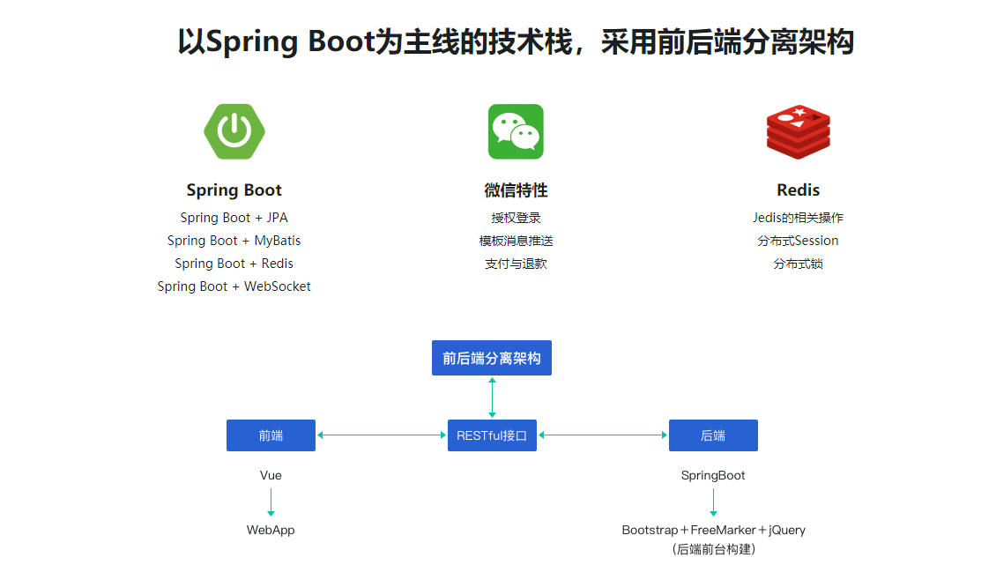
Task: Select the WeChat icon
Action: tap(516, 130)
